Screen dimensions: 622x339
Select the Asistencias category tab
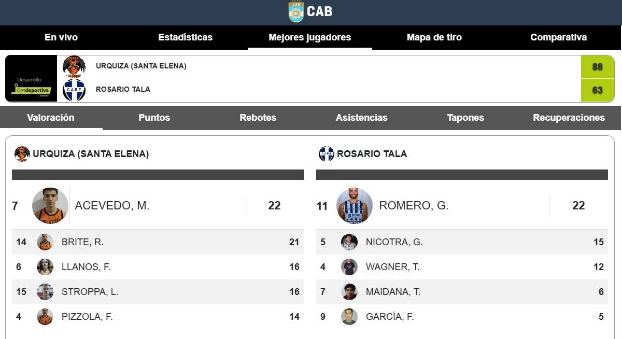(x=361, y=118)
